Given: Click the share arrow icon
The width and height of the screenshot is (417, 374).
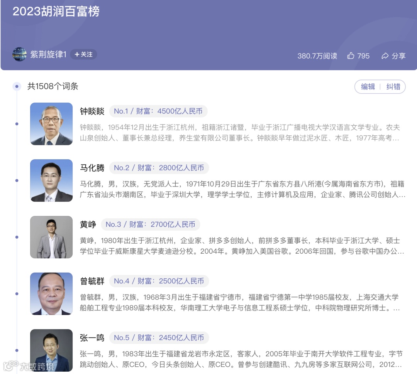Looking at the screenshot, I should [x=385, y=56].
